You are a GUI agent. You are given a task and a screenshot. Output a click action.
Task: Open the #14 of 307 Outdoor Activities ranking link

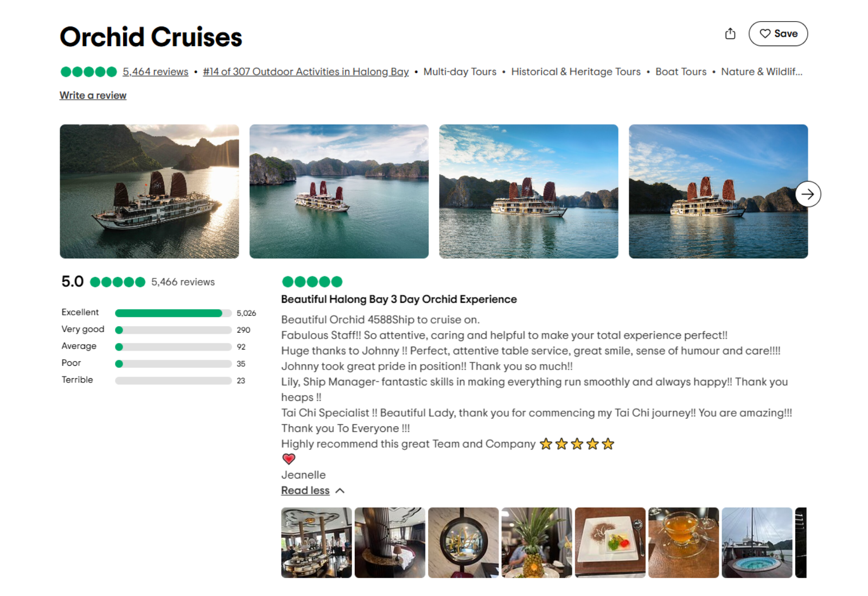click(x=305, y=71)
